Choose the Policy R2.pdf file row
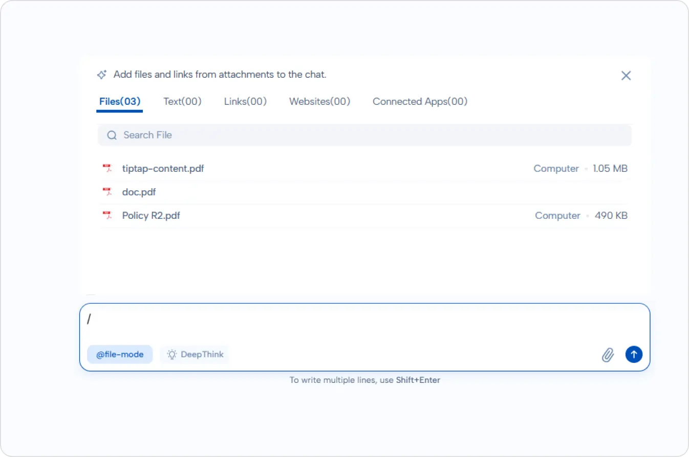 pos(151,215)
